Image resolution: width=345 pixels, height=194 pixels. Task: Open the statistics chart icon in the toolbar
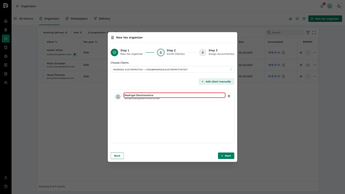[290, 19]
